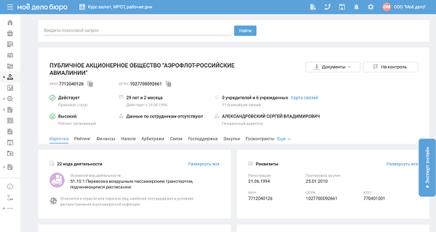Expand submenu plus beside magnifier sidebar icon

coord(4,99)
